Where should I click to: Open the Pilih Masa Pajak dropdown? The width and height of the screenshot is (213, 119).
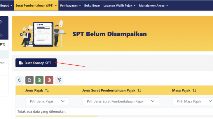[x=193, y=101]
